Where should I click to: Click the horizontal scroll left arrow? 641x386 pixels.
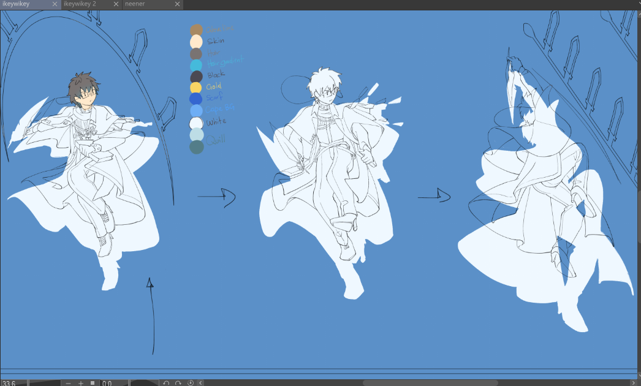click(200, 383)
